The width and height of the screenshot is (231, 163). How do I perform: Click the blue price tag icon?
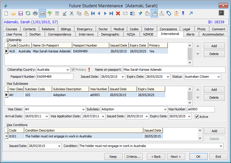coord(169,13)
